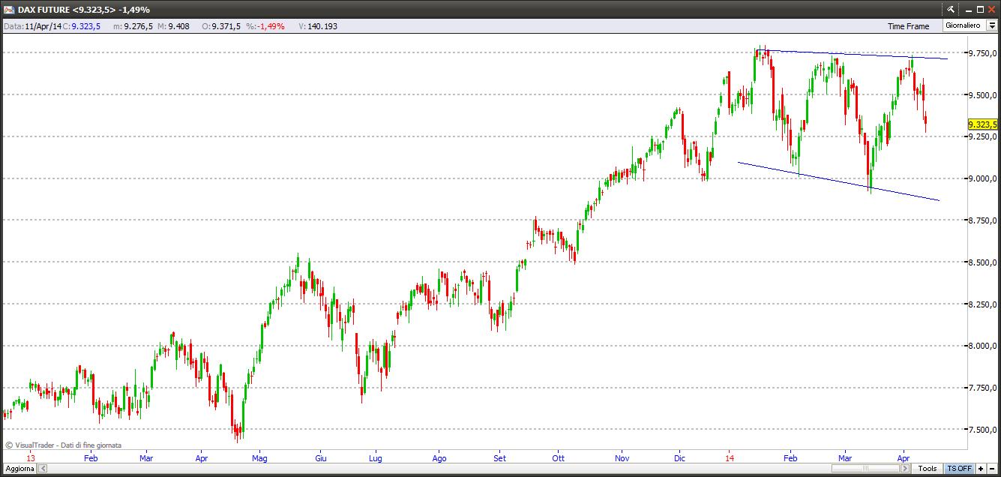Click the 9.750,0 price axis label

(x=983, y=52)
